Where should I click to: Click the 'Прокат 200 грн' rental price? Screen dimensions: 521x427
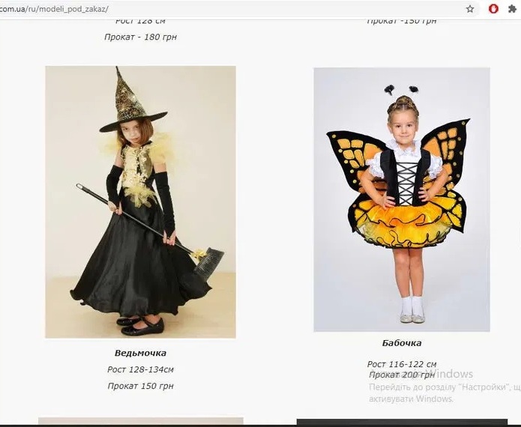pos(402,375)
